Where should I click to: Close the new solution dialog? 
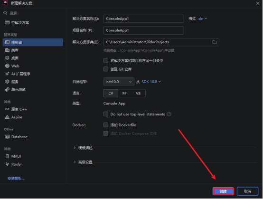258,3
